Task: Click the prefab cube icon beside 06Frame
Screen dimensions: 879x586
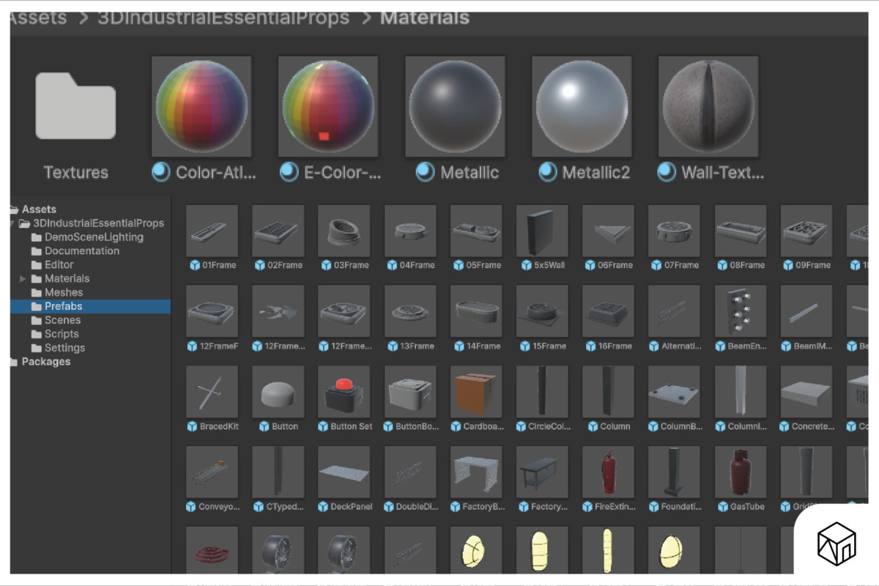Action: tap(590, 265)
